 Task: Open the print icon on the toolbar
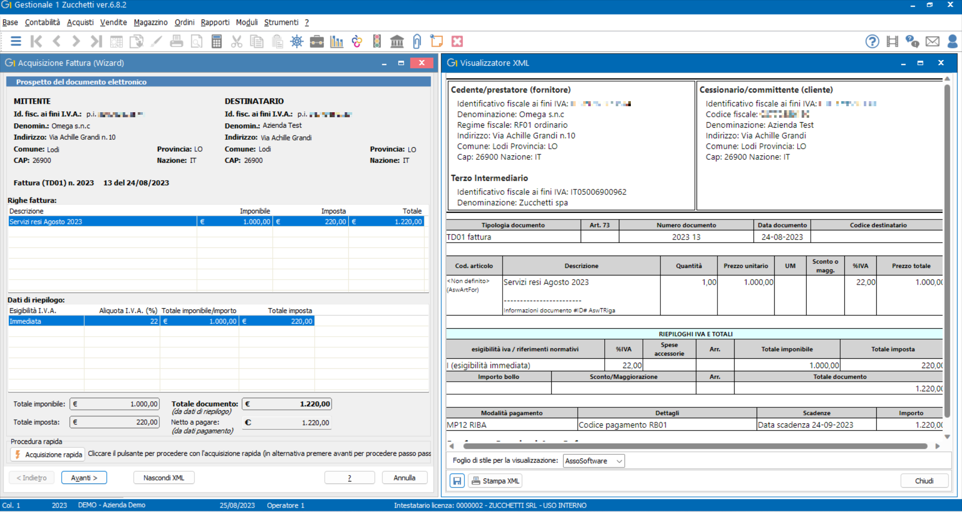coord(176,41)
